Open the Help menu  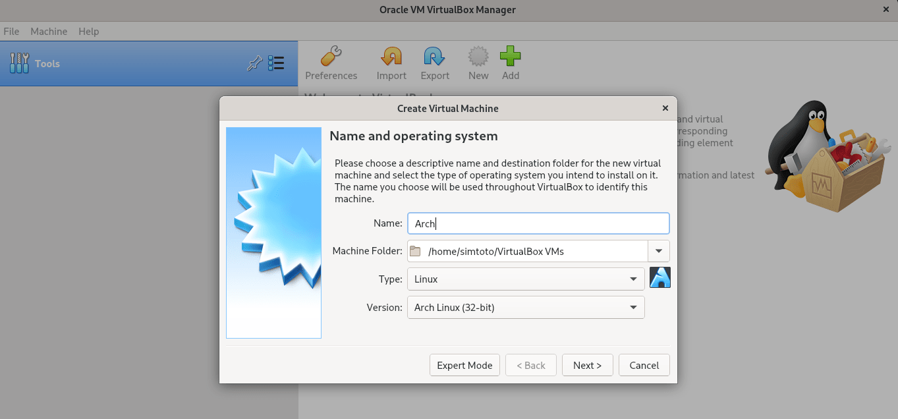click(x=88, y=31)
